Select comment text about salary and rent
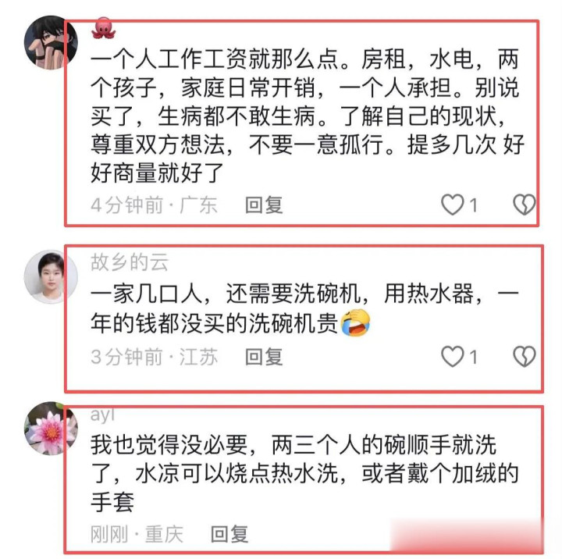The image size is (562, 559). pyautogui.click(x=308, y=116)
